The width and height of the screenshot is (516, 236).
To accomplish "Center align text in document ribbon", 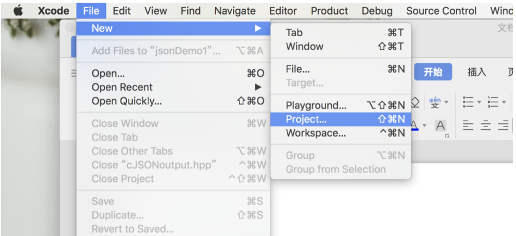I will point(486,126).
